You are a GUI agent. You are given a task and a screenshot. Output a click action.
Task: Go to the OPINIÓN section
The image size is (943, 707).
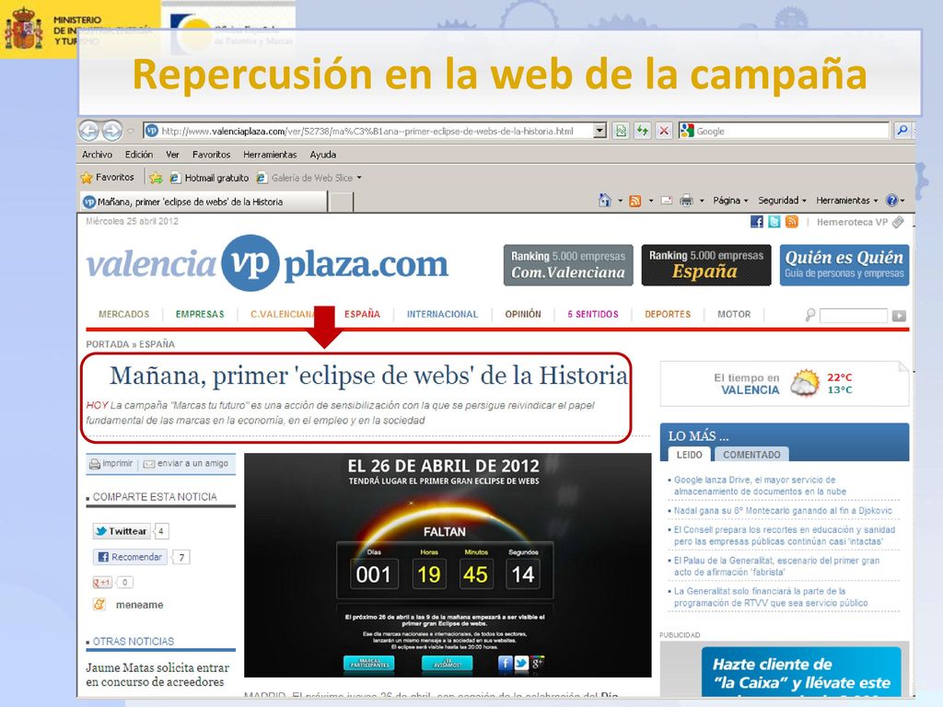pos(523,314)
